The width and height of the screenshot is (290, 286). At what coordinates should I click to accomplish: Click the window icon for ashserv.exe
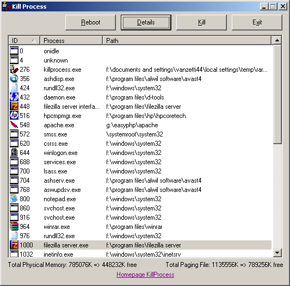(x=14, y=181)
